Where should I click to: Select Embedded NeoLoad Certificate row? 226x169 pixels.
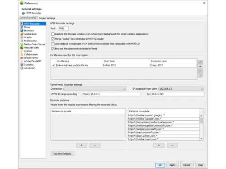[x=124, y=65]
